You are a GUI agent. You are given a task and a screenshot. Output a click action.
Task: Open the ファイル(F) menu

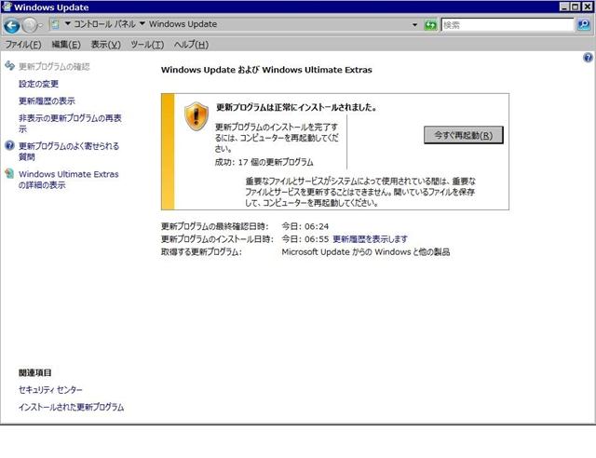23,45
